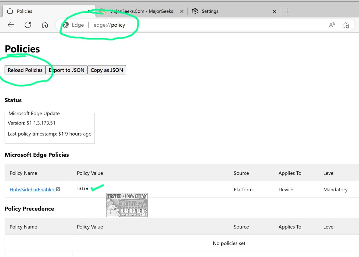Click the Platform source cell

[x=243, y=190]
